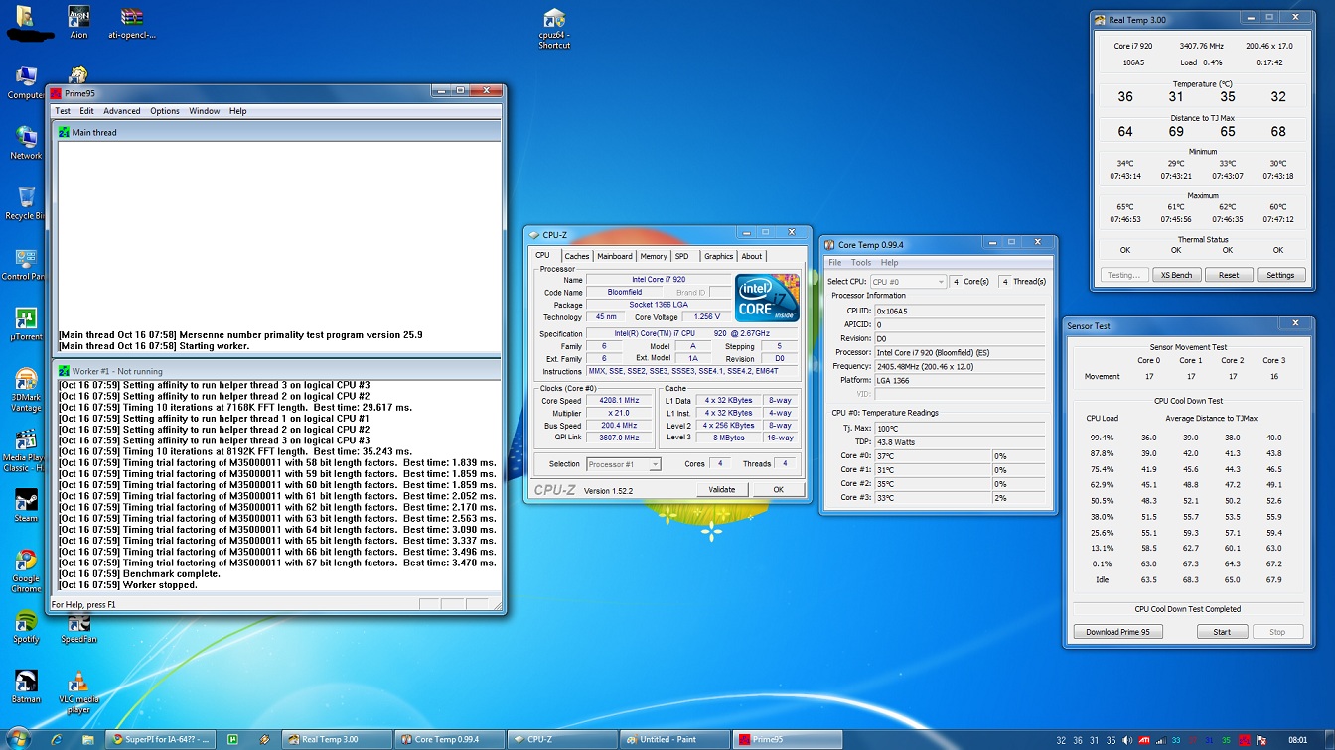Viewport: 1335px width, 750px height.
Task: Switch to the Caches tab in CPU-Z
Action: click(577, 256)
